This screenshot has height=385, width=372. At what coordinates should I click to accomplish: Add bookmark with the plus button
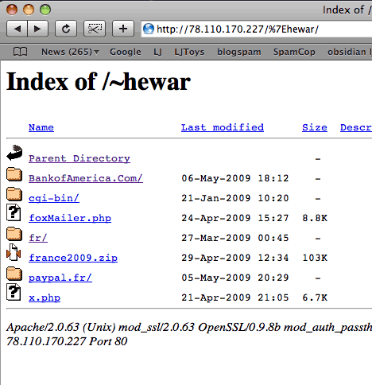point(123,29)
